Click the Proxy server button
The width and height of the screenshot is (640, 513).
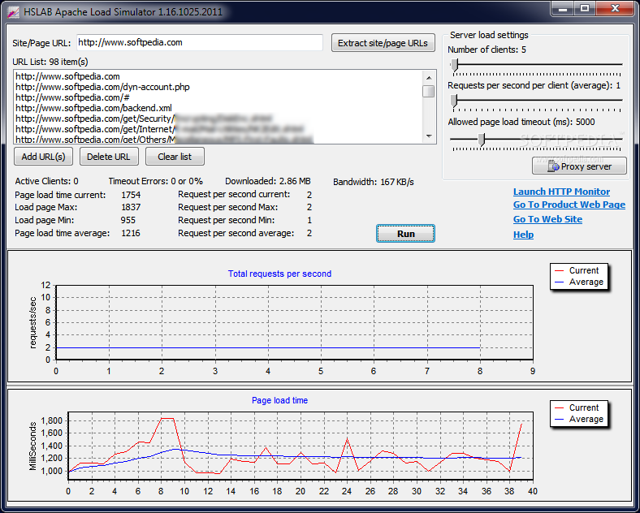point(579,166)
